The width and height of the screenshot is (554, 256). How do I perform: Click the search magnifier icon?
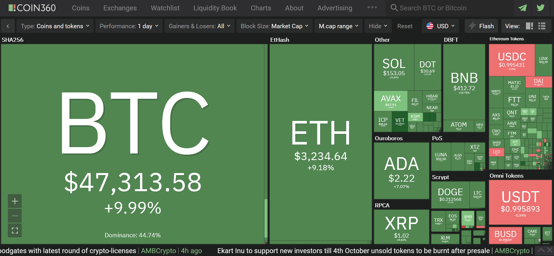coord(394,8)
